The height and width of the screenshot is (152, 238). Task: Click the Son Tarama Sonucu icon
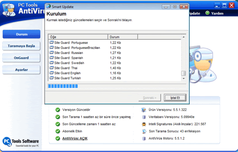tap(144, 131)
